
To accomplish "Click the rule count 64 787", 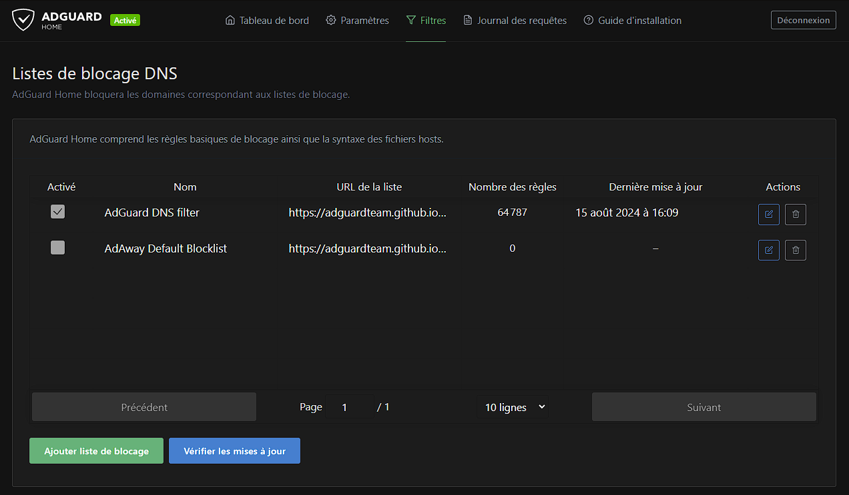I will coord(513,213).
